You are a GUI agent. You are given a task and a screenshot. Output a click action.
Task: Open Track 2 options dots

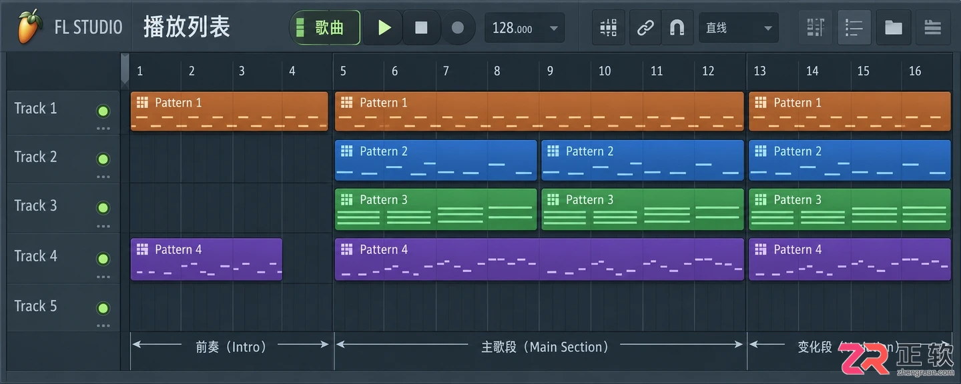103,177
